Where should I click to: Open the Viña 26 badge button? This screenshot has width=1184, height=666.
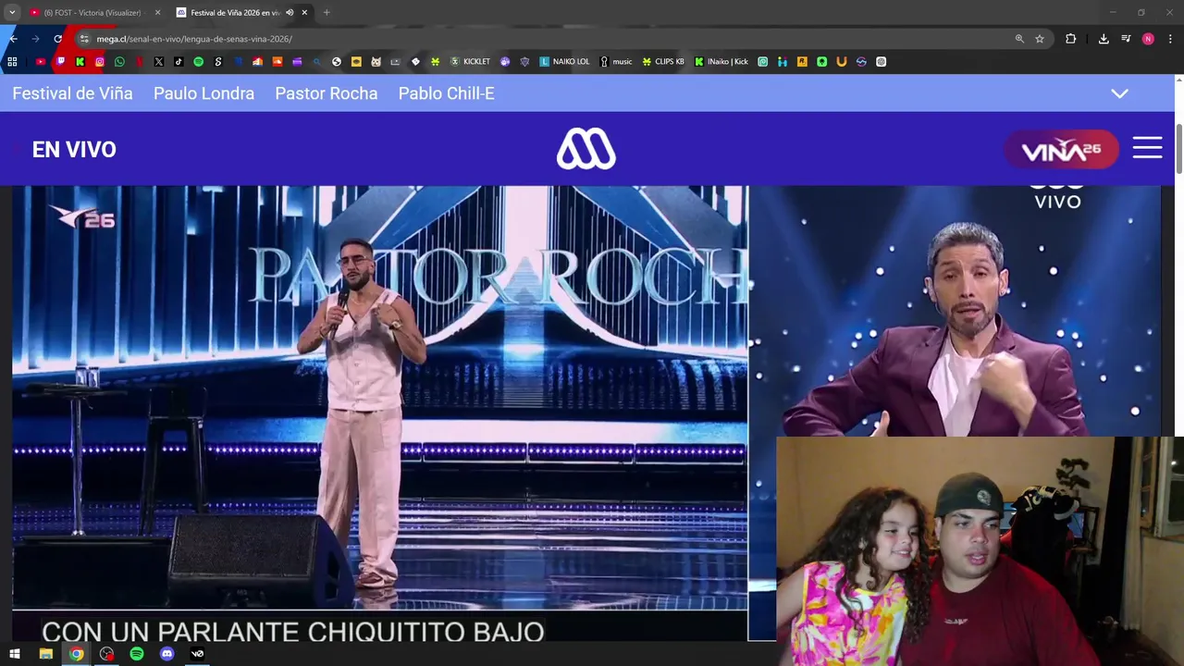(x=1061, y=149)
